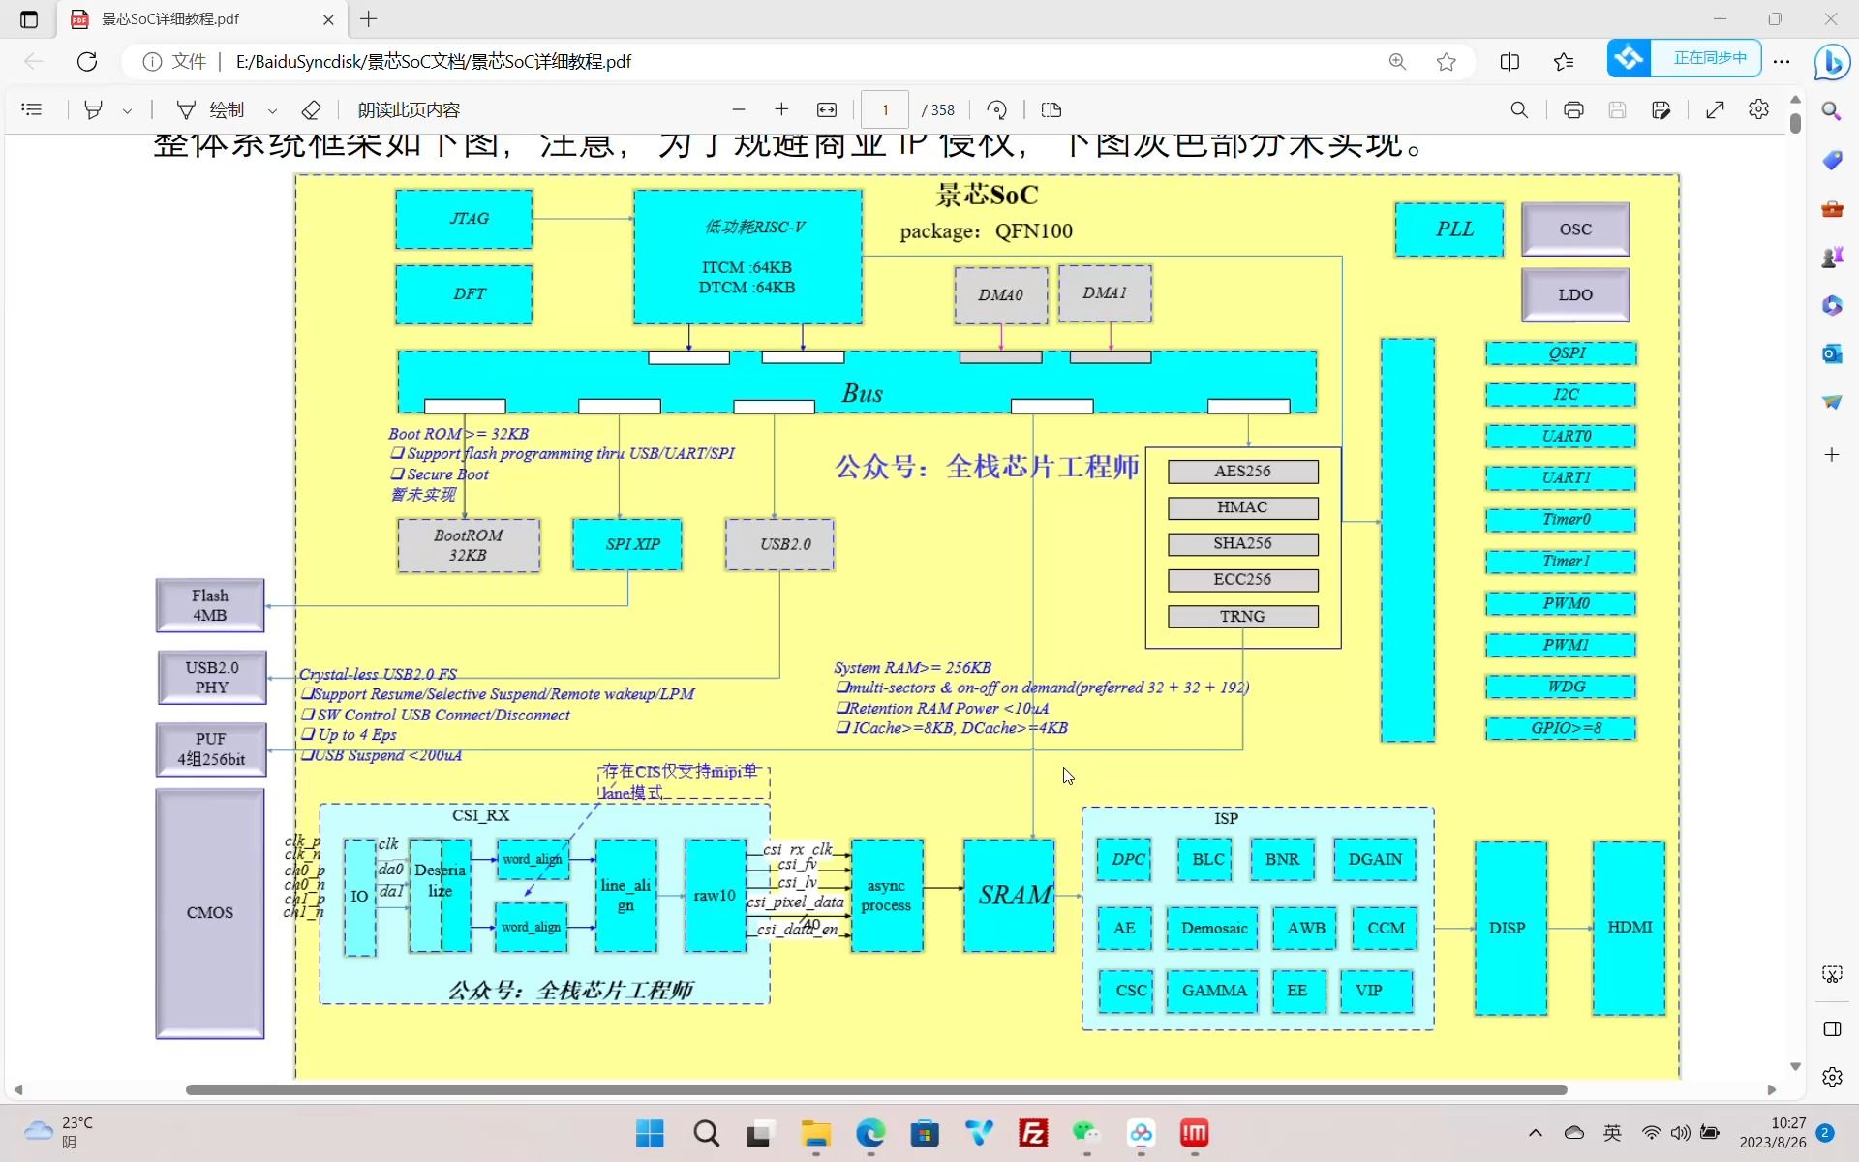Open the favorites list
The height and width of the screenshot is (1162, 1859).
tap(1564, 61)
